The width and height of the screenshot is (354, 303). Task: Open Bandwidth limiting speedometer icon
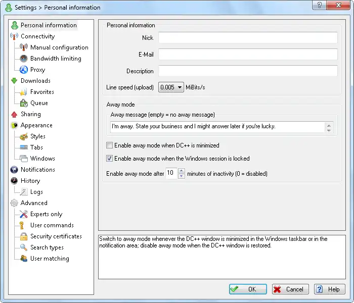click(x=23, y=59)
